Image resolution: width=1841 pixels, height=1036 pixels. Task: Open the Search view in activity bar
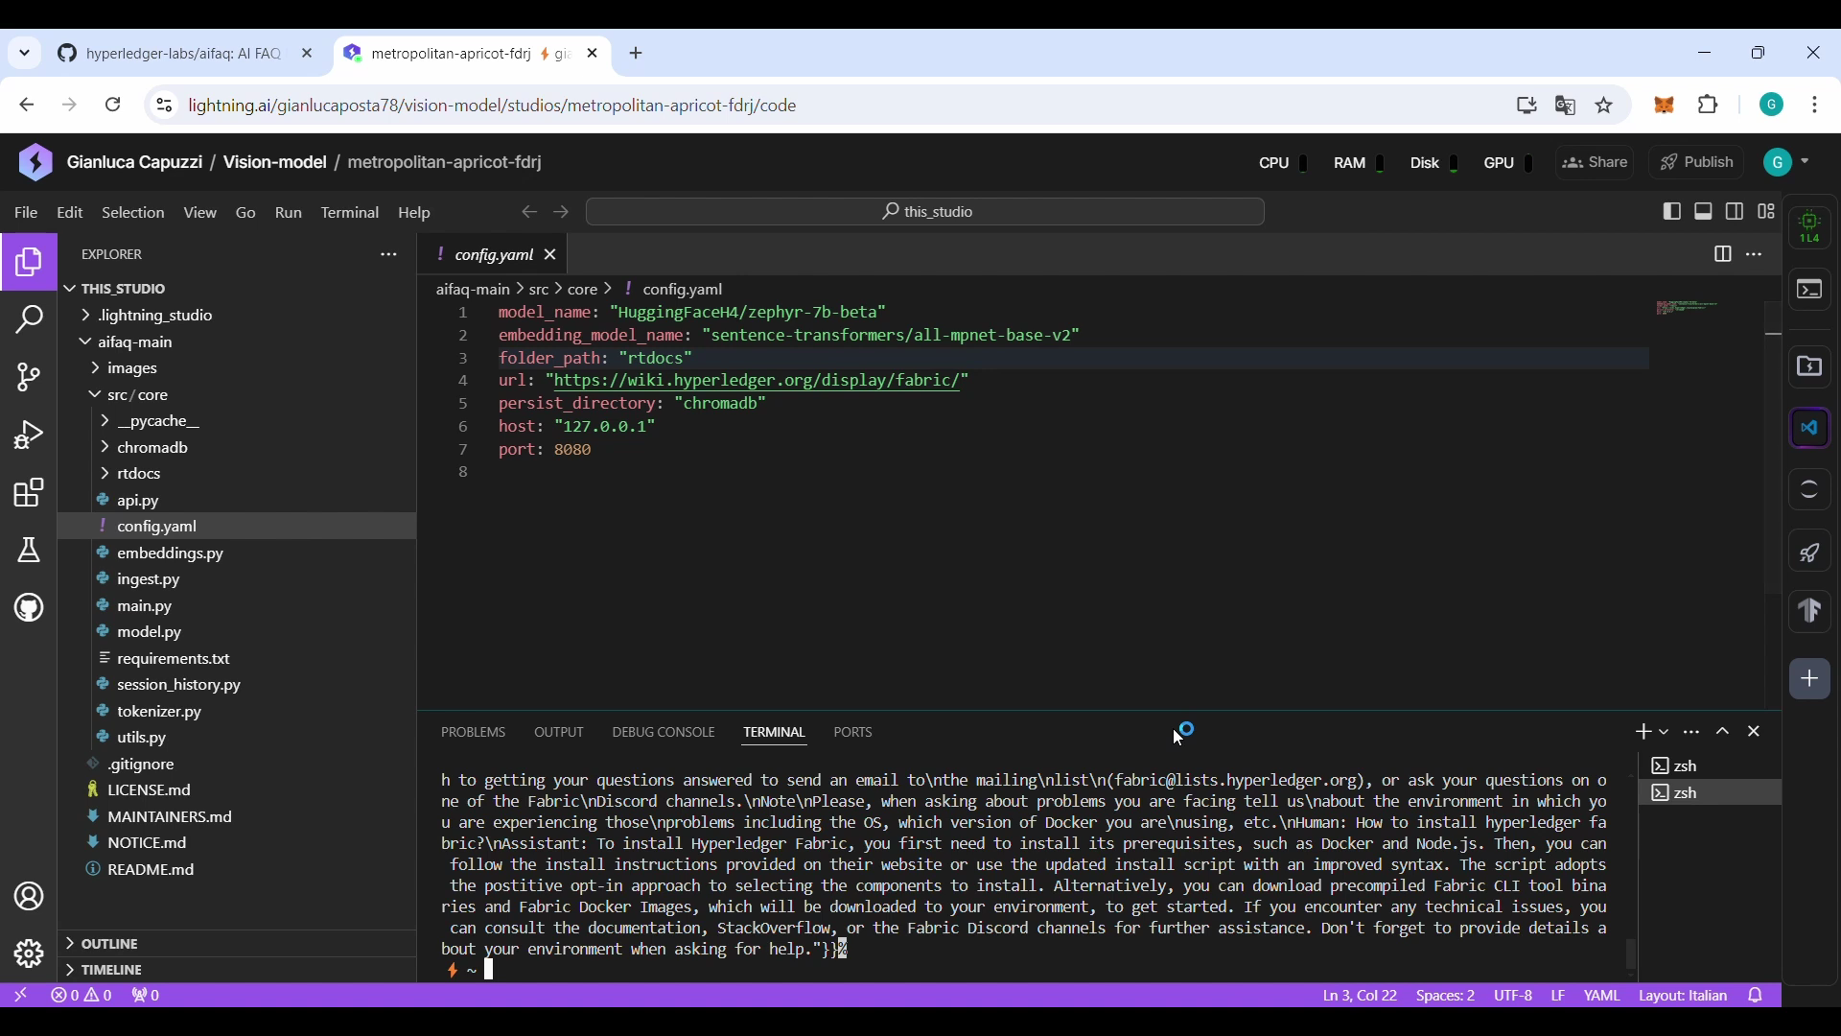(29, 320)
